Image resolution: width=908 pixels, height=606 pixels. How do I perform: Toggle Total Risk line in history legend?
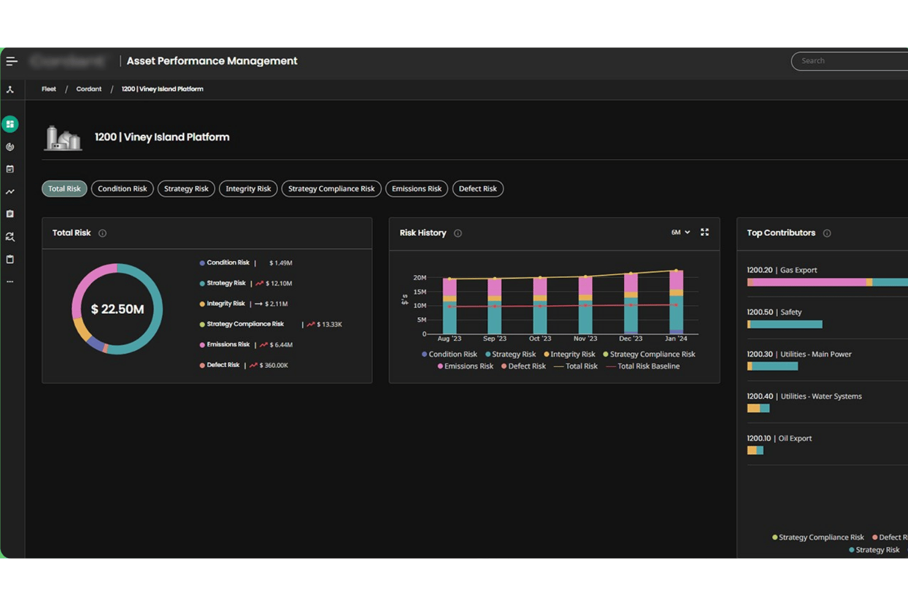(575, 367)
